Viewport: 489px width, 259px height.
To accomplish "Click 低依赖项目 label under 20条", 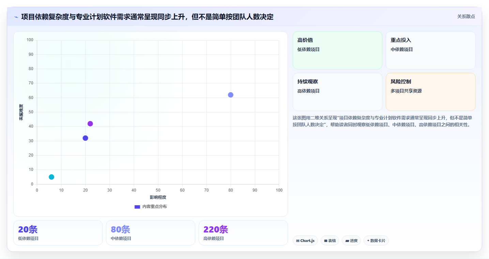I will (x=28, y=239).
